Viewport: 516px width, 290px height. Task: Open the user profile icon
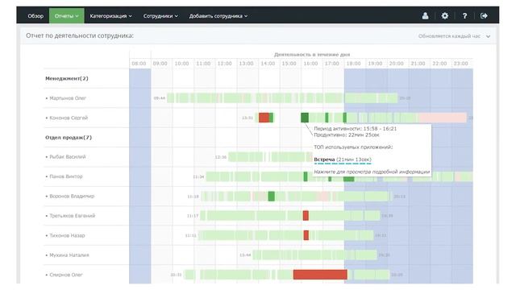[425, 16]
